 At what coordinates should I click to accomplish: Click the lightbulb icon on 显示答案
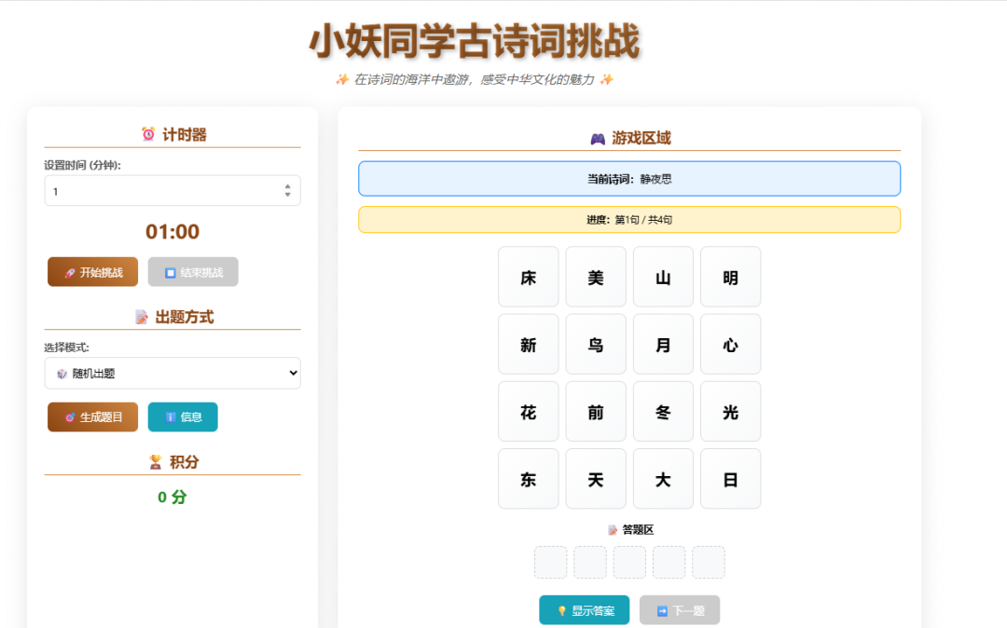(x=562, y=610)
